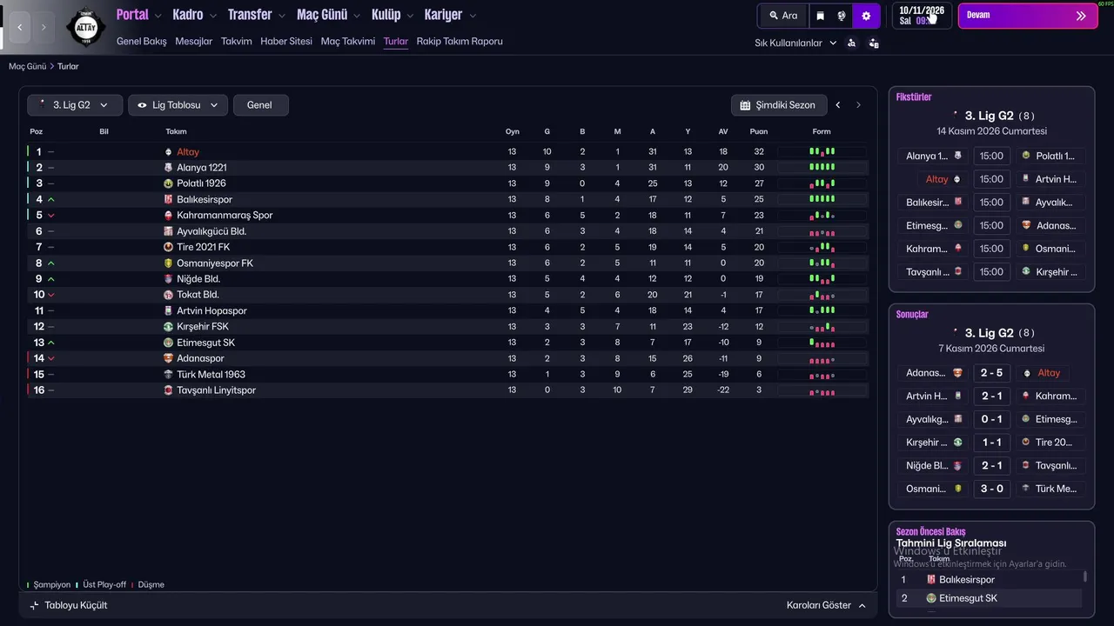Open the Alanya 1221 team link
1114x626 pixels.
(201, 168)
